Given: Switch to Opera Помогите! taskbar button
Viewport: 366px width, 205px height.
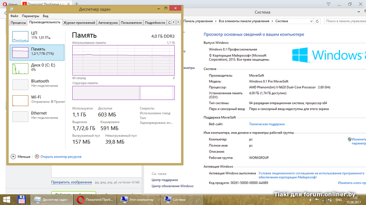Looking at the screenshot, I should [x=95, y=200].
